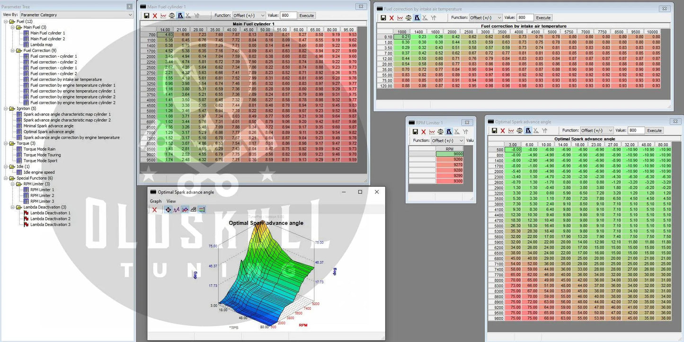Viewport: 684px width, 342px height.
Task: Click the 4.63 cell in Main Fuel table
Action: (166, 35)
